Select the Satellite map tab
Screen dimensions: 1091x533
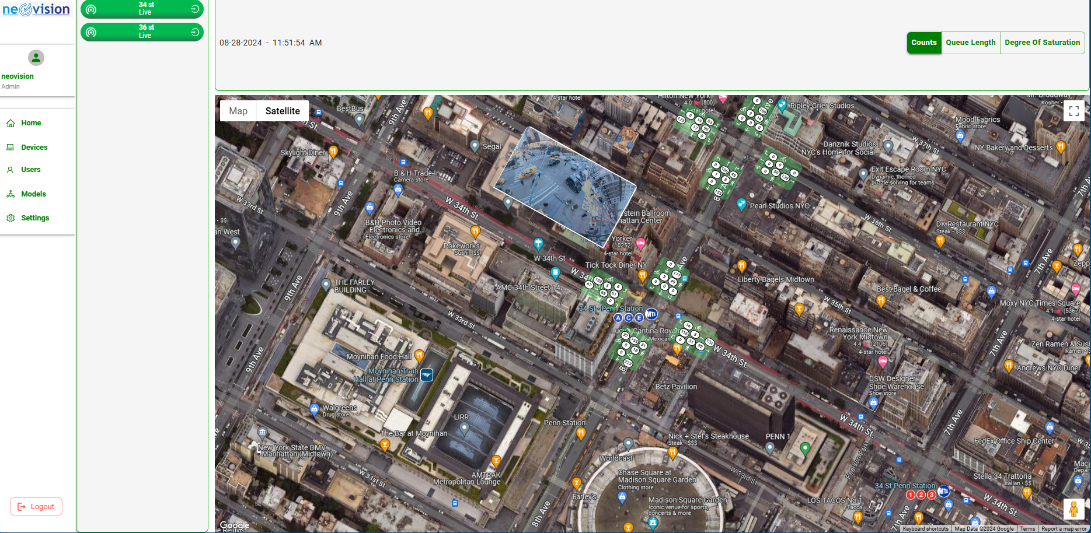click(x=283, y=111)
